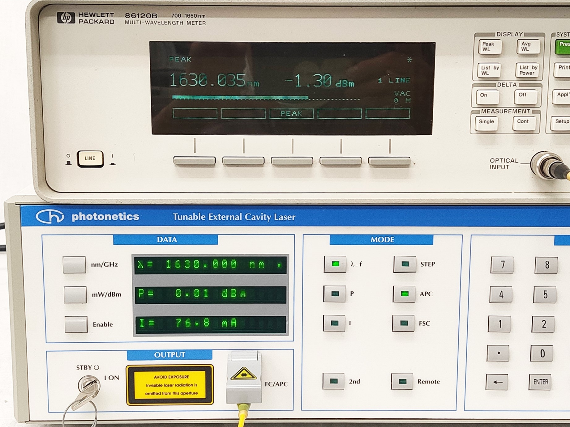Turn Delta mode On
Screen dimensions: 570x427
click(488, 97)
